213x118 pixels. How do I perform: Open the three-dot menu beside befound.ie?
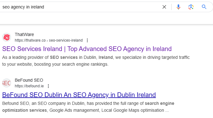[48, 86]
